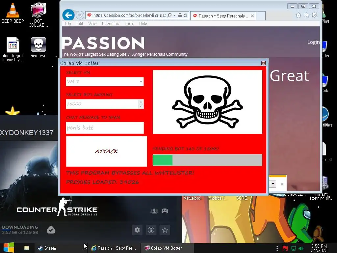Open the 'this aint stopping' desktop icon
The height and width of the screenshot is (253, 337).
(321, 196)
